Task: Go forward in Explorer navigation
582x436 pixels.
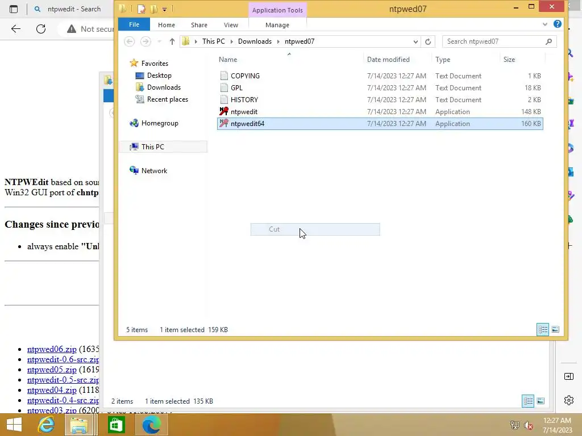Action: [x=145, y=41]
